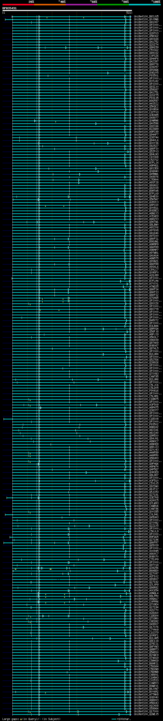Screen dimensions: 163x721
Task: Click the BP035431 query label
Action: point(9,8)
